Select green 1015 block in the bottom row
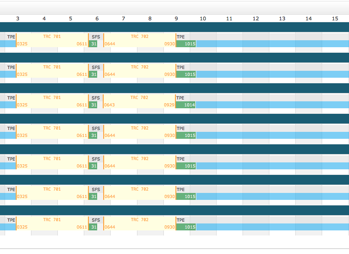This screenshot has width=349, height=254. [186, 227]
